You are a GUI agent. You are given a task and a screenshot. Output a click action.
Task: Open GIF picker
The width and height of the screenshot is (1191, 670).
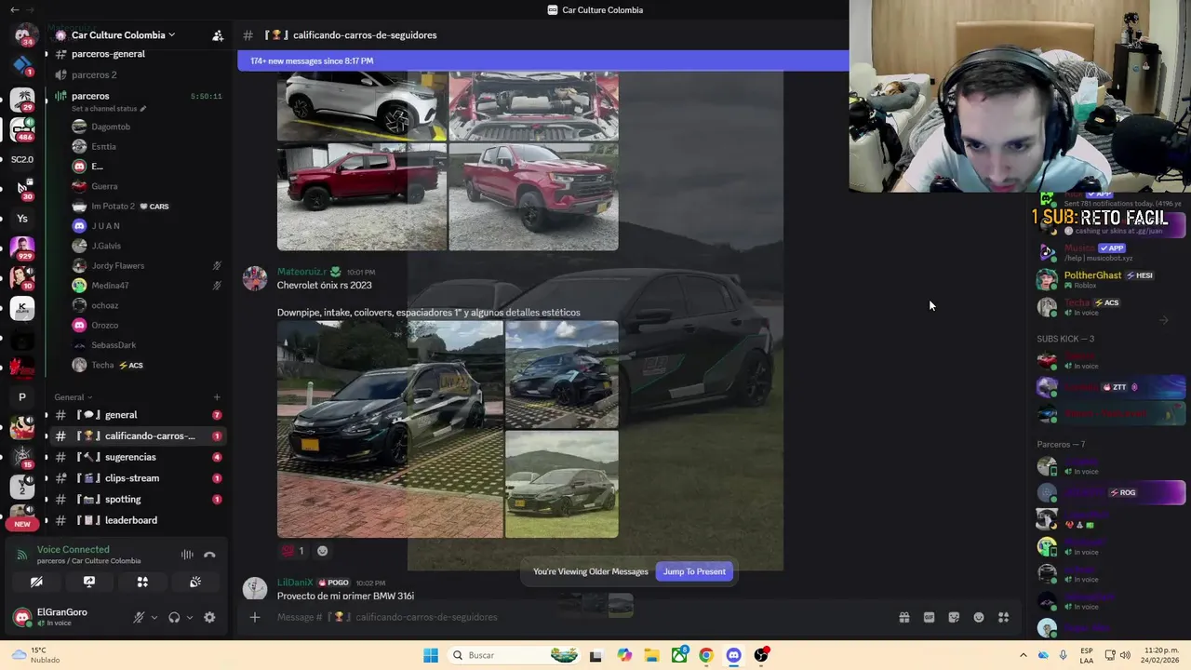(929, 617)
